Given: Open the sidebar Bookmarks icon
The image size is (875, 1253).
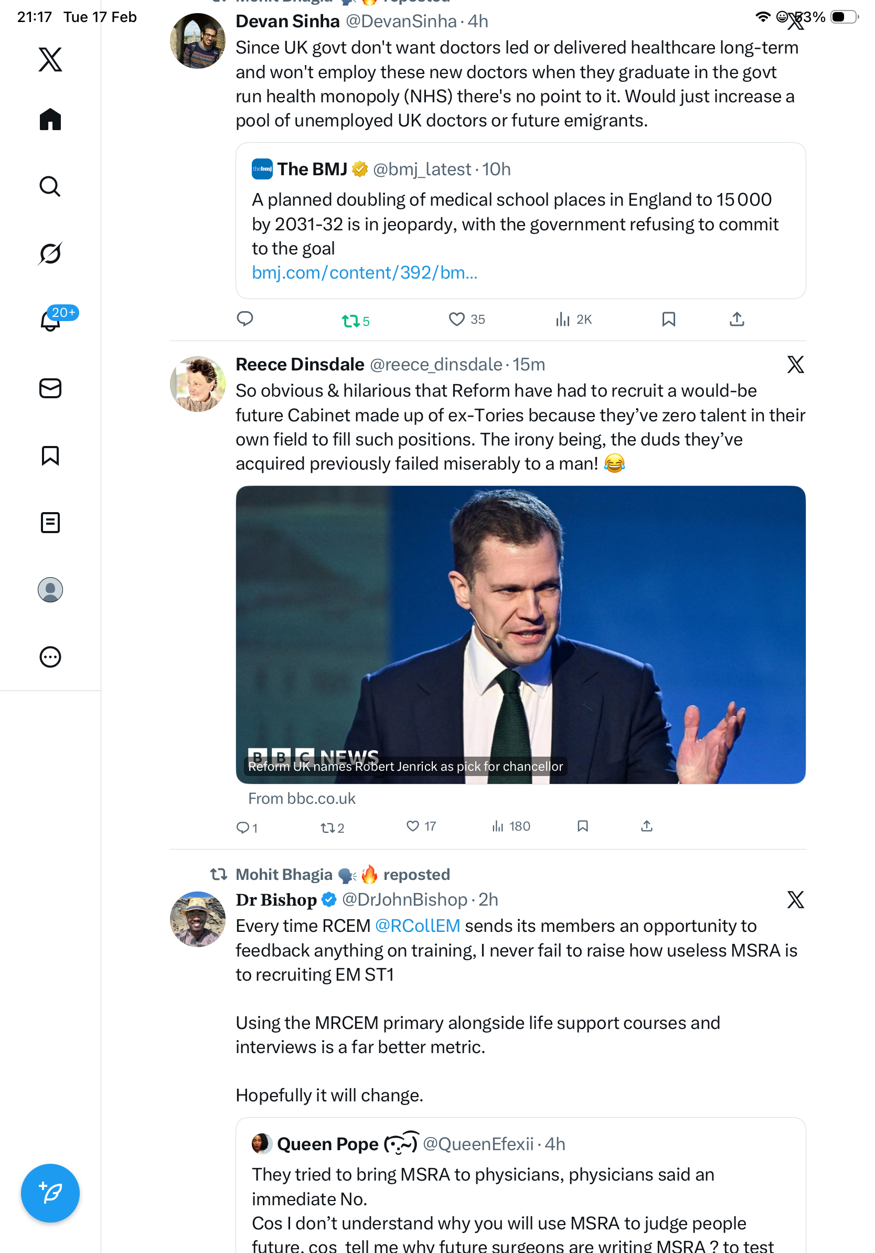Looking at the screenshot, I should pyautogui.click(x=50, y=455).
